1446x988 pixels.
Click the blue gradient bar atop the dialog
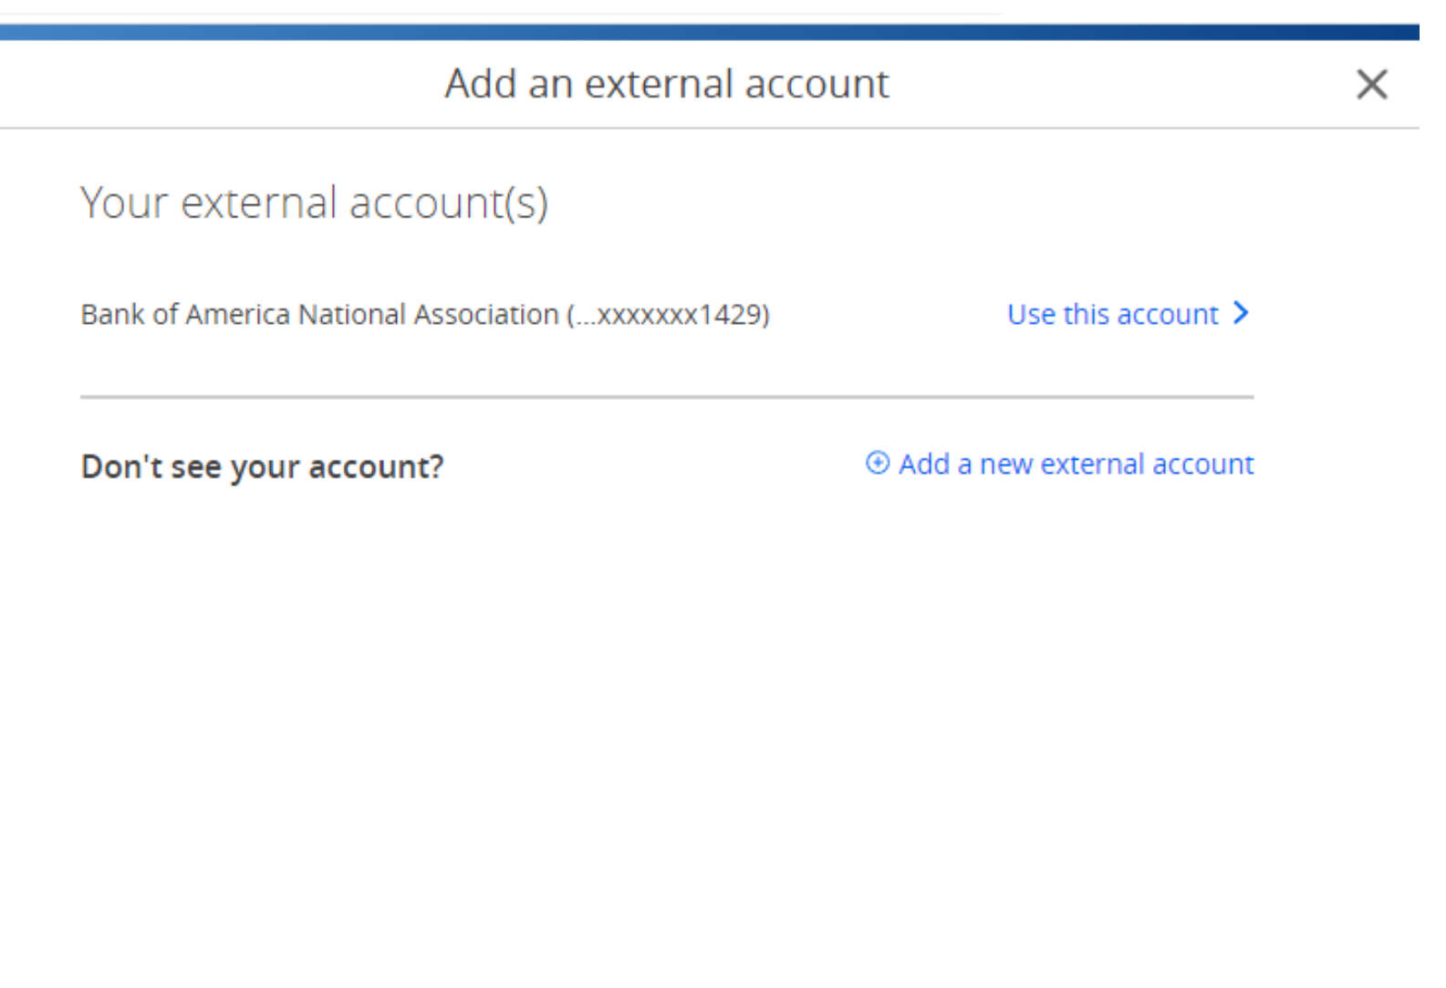709,33
